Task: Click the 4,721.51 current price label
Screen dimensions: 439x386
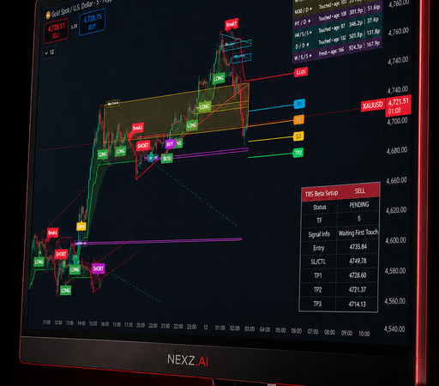Action: (x=398, y=106)
